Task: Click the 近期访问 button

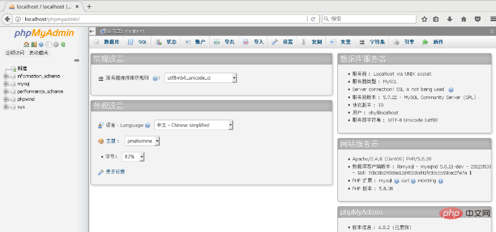Action: (x=14, y=53)
